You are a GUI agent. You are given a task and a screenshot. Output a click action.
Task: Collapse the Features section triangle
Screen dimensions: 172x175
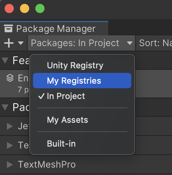pyautogui.click(x=5, y=60)
